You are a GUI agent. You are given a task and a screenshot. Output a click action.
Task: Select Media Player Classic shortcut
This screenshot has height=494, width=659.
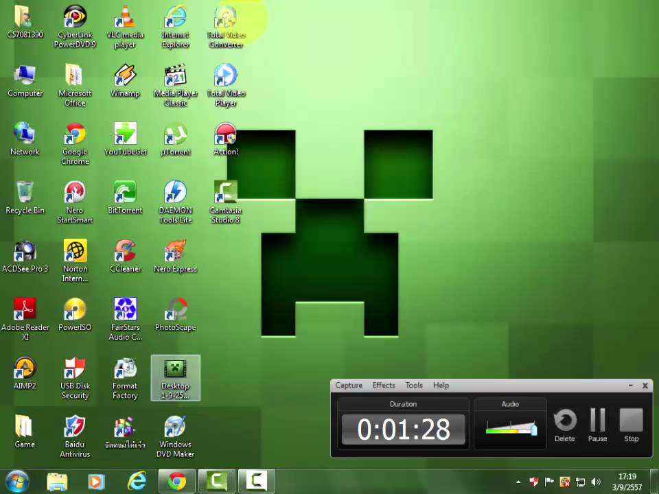point(175,85)
